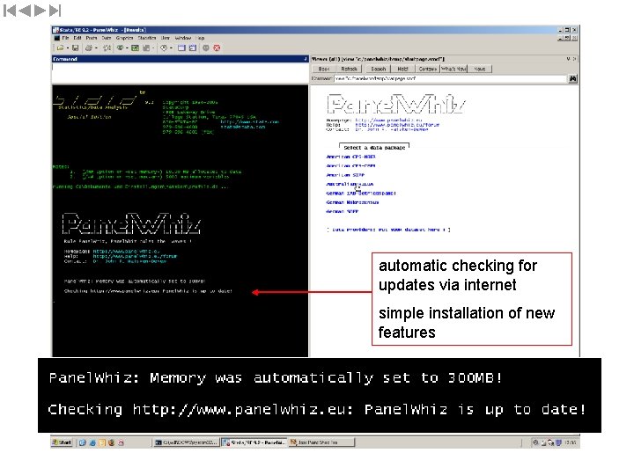This screenshot has width=634, height=475.
Task: Open the German SOEP data package link
Action: [343, 212]
